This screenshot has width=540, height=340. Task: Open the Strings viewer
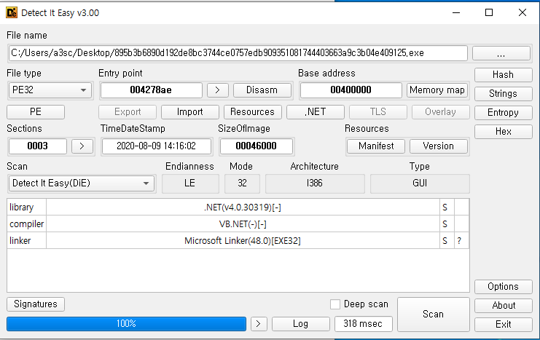(503, 94)
